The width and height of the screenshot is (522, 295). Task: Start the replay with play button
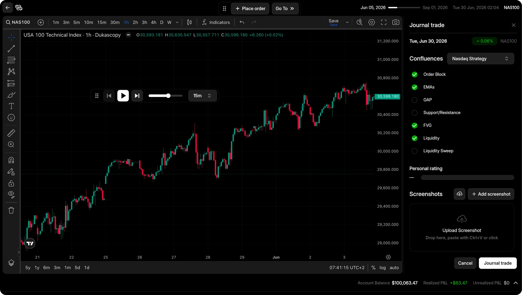[123, 96]
